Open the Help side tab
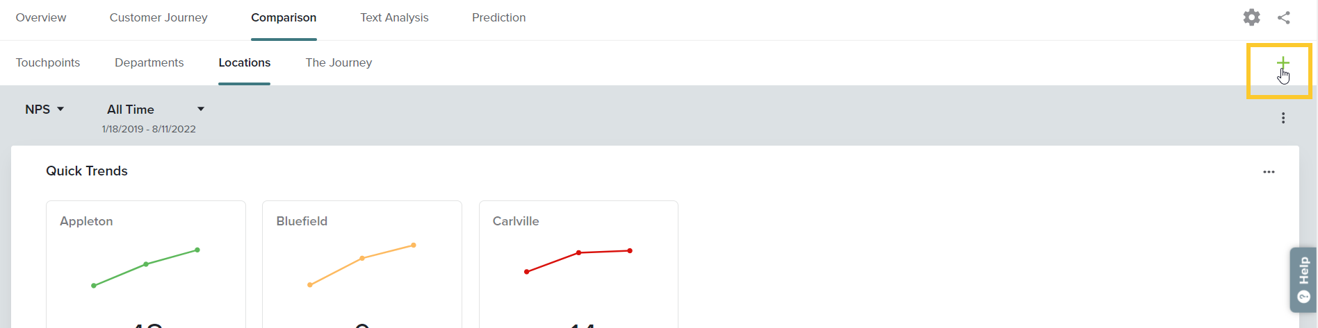This screenshot has height=328, width=1318. 1303,279
